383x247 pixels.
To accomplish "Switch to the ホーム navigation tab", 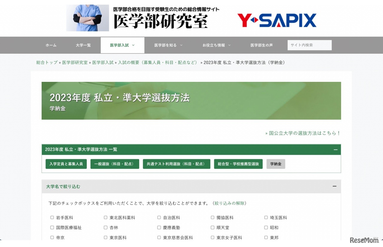I will click(51, 45).
